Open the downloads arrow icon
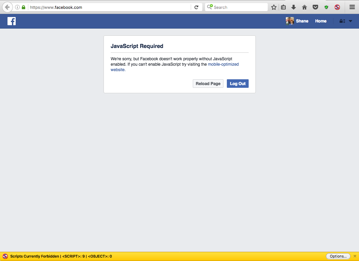The width and height of the screenshot is (359, 261). pyautogui.click(x=294, y=7)
